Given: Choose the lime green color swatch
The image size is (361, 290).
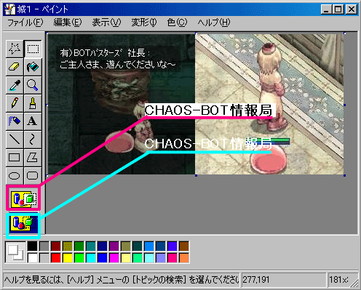Looking at the screenshot, I should [x=79, y=258].
